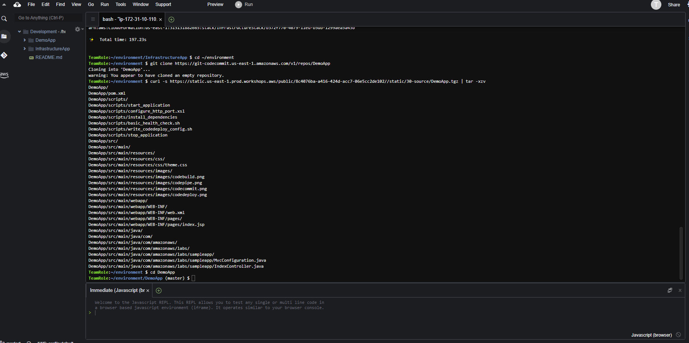Open the Find menu
Screen dimensions: 689x343
(61, 4)
